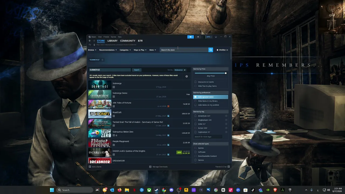Viewport: 345px width, 194px height.
Task: Uncheck Hide ignored items
Action: click(195, 97)
